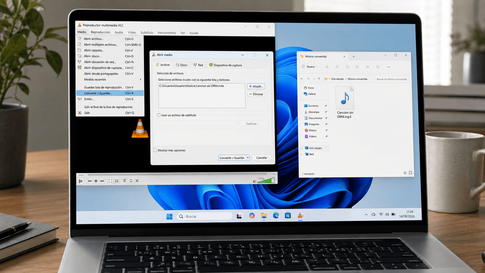Click the Copy icon in Explorer toolbar
The image size is (485, 273).
(337, 67)
